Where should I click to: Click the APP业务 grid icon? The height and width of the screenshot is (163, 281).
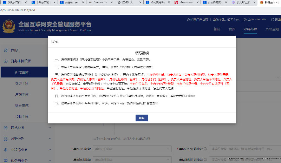(x=6, y=138)
